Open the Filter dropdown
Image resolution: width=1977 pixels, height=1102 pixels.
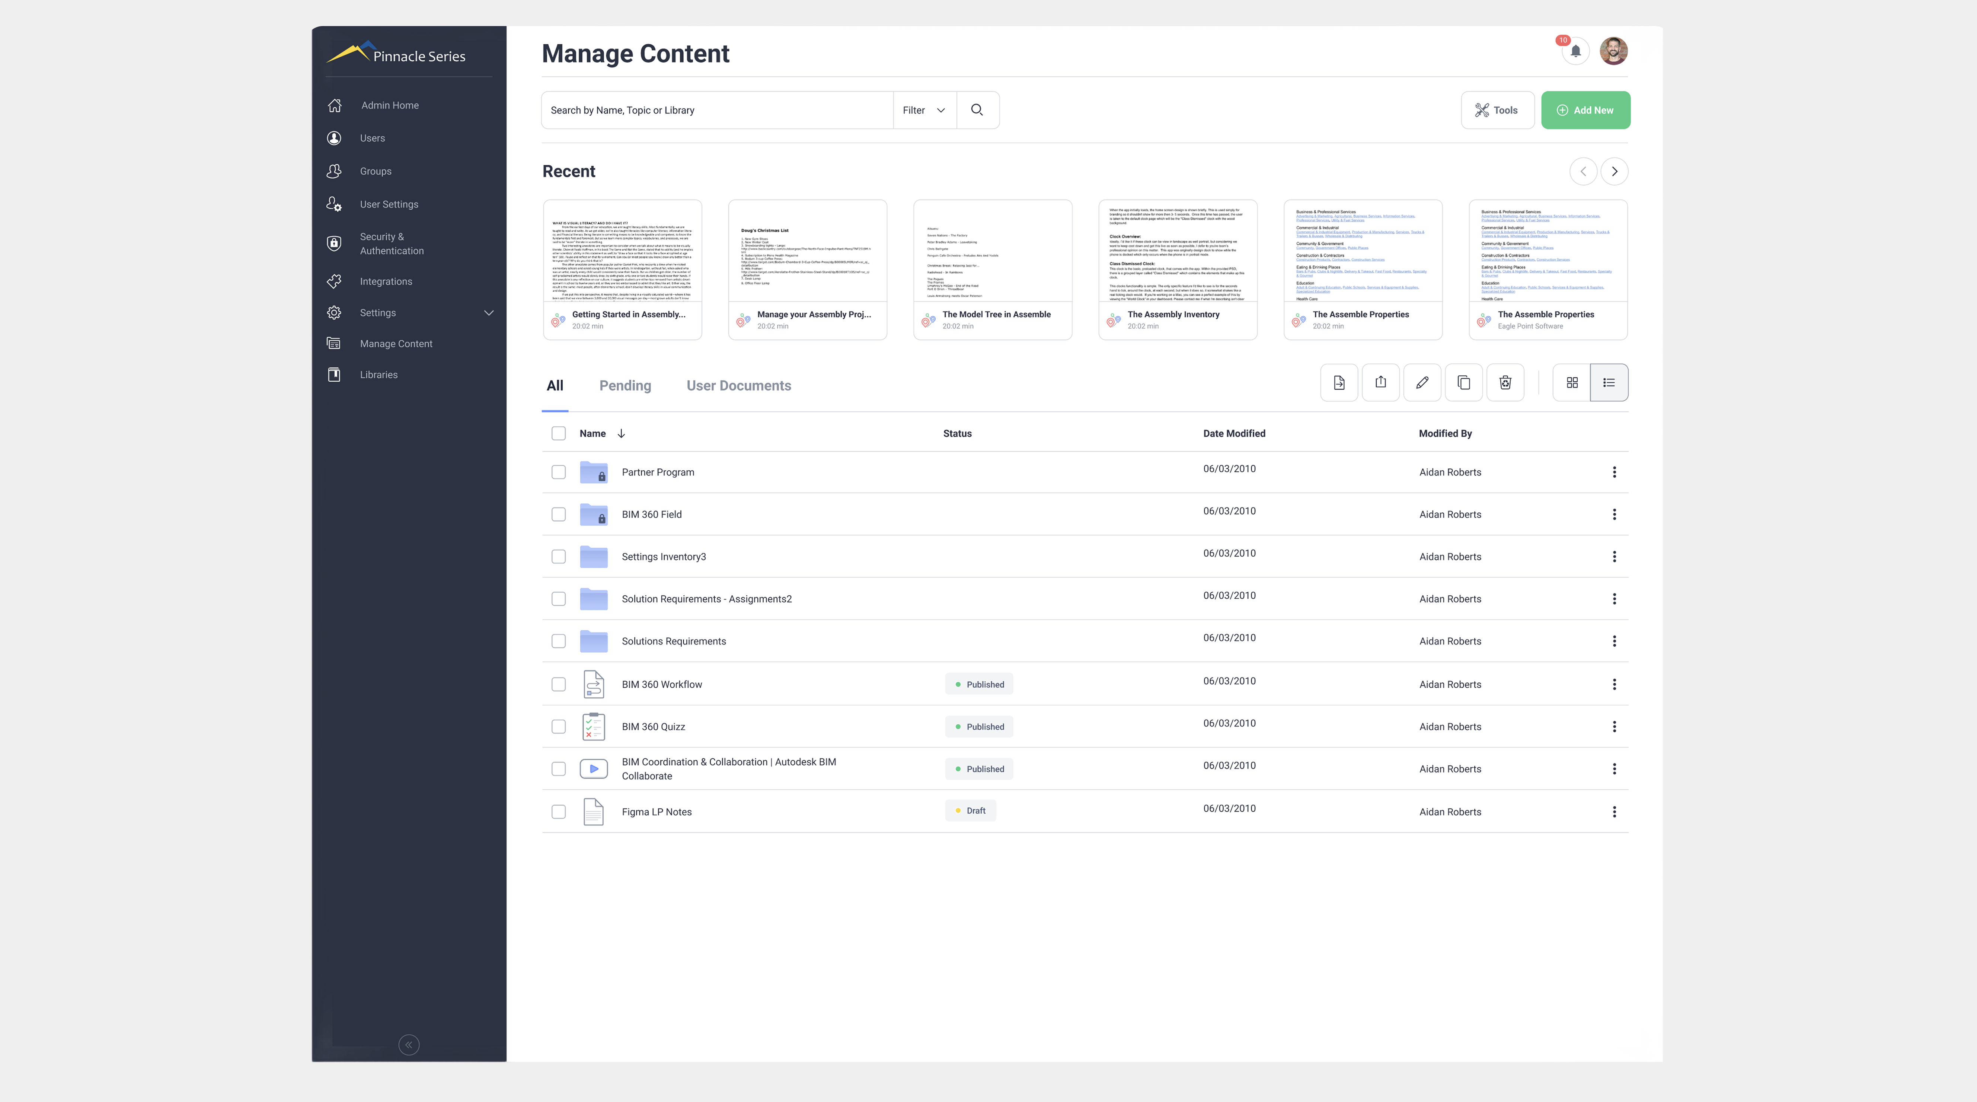925,110
